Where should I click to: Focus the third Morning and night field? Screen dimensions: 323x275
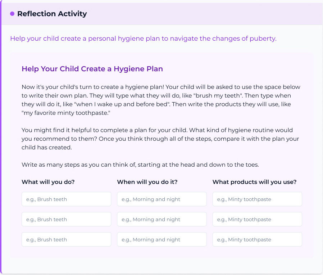[x=161, y=239]
